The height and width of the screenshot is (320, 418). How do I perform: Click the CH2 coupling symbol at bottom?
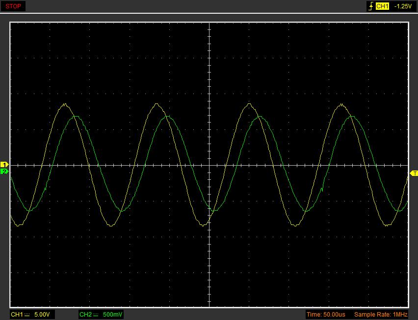pos(96,314)
